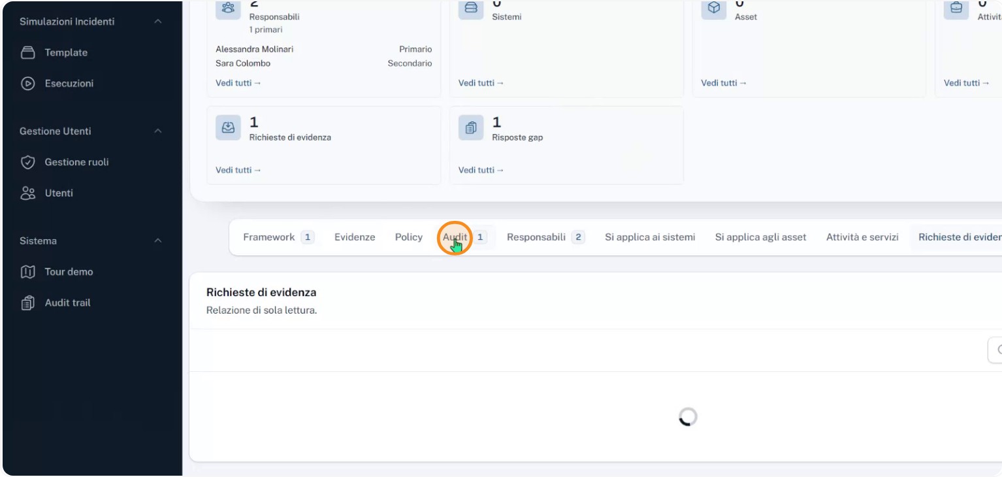Collapse the Simulazioni Incidenti section
The width and height of the screenshot is (1002, 477).
coord(157,22)
